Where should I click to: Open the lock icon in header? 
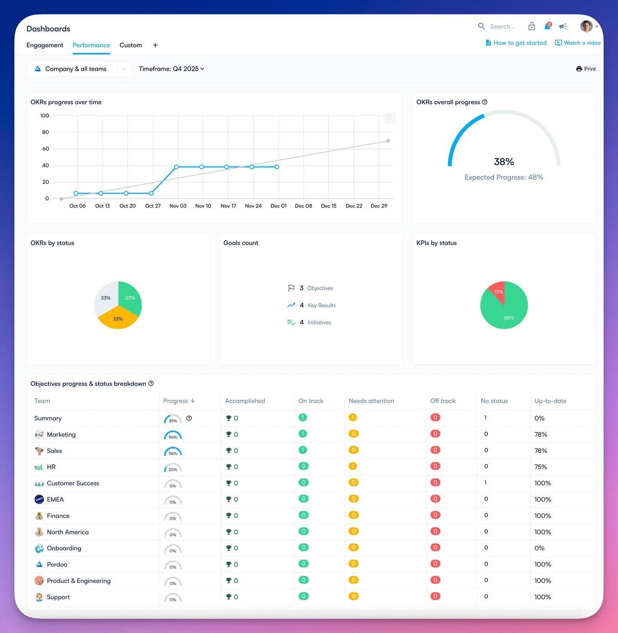[x=532, y=26]
